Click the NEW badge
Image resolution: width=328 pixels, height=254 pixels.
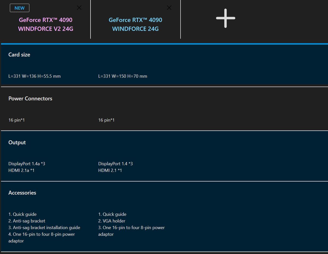click(x=19, y=8)
